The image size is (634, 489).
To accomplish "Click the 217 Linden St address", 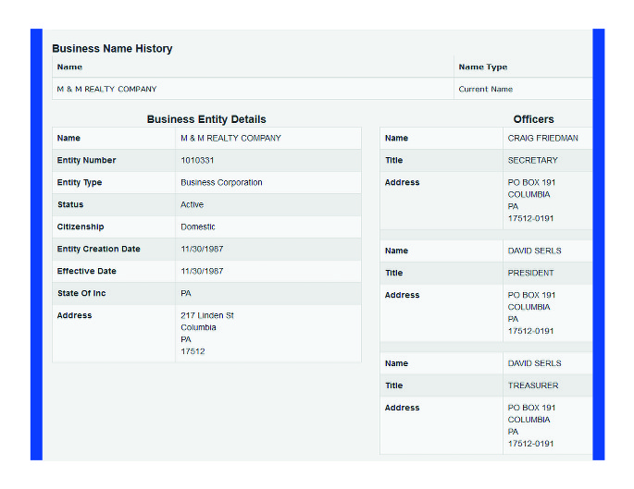I will tap(206, 316).
